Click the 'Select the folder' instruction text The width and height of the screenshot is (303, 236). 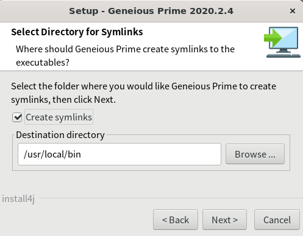(x=143, y=93)
